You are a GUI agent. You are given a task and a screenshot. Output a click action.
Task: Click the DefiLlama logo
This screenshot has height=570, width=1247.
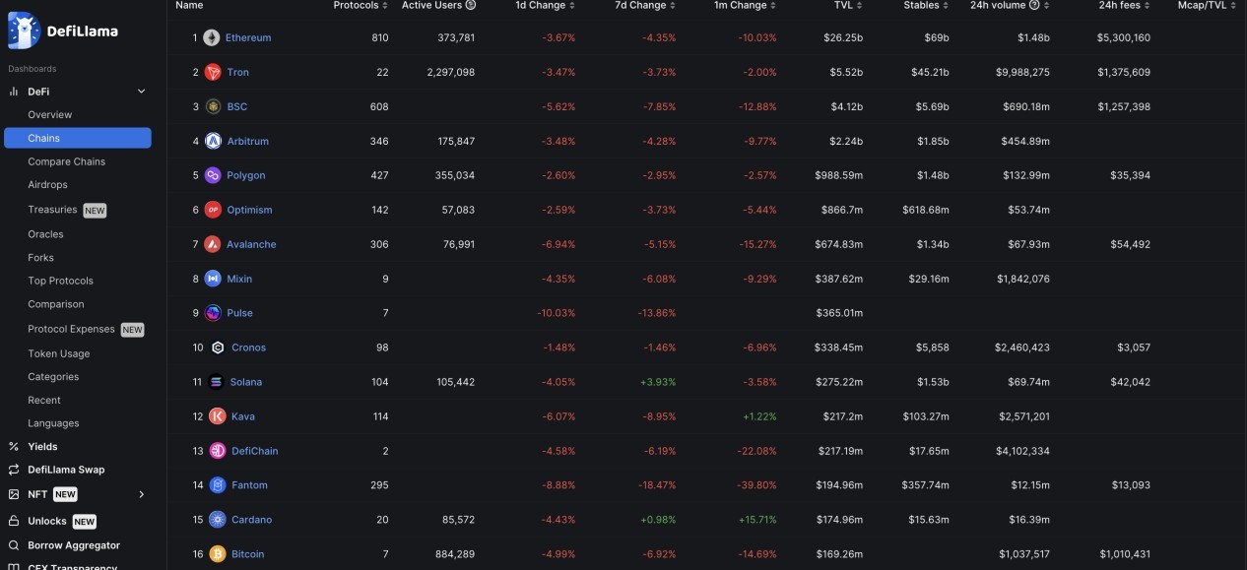click(x=63, y=31)
